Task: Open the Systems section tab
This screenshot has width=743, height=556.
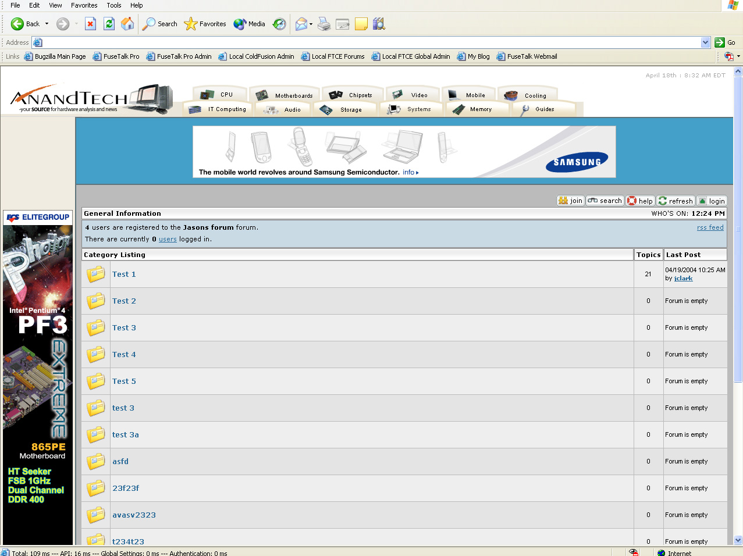Action: [x=410, y=109]
